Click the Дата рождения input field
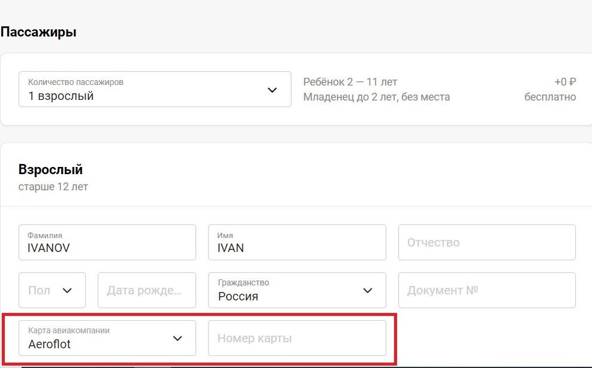 coord(147,290)
